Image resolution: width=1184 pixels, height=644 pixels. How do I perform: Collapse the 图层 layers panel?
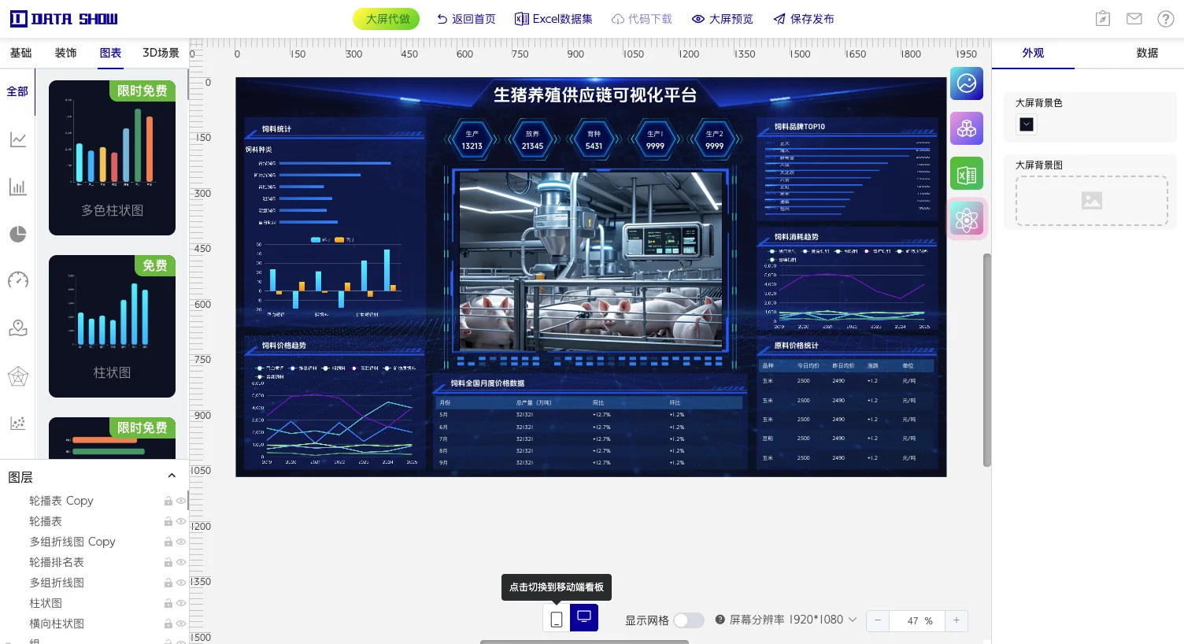coord(172,476)
